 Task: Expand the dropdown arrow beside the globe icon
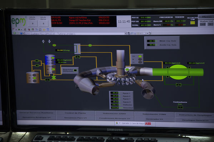24,33
